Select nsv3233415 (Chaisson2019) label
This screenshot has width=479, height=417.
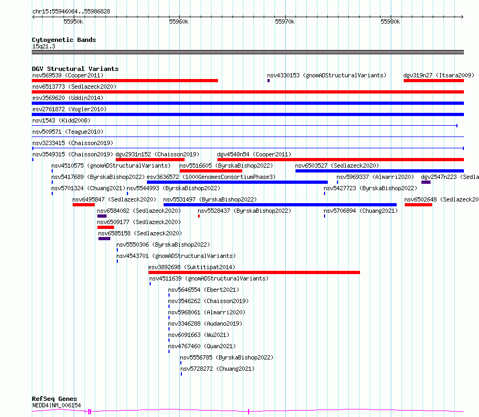(73, 143)
